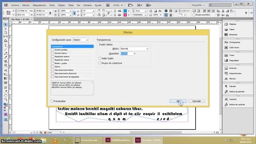Open the Degradado panel
Viewport: 256px width, 144px height.
pyautogui.click(x=234, y=60)
